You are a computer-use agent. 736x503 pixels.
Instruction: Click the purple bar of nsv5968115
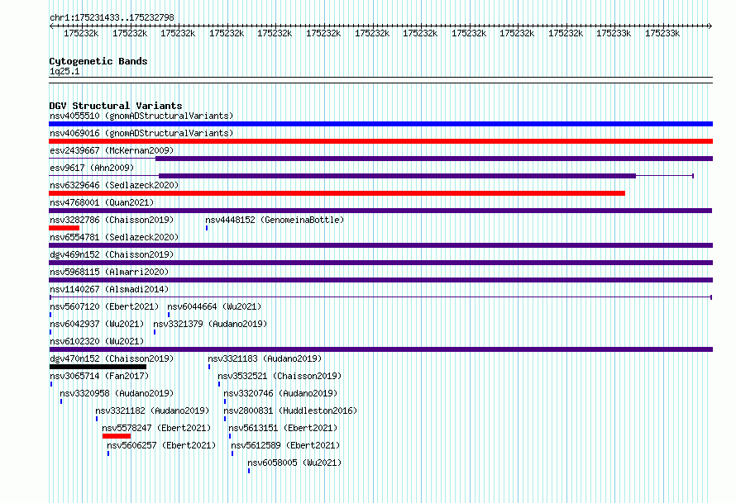point(380,280)
